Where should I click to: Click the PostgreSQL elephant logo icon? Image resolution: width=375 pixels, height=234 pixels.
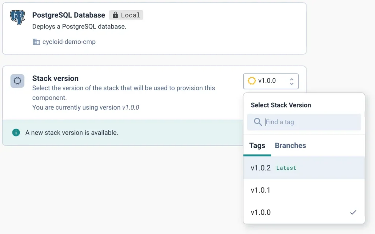(17, 17)
